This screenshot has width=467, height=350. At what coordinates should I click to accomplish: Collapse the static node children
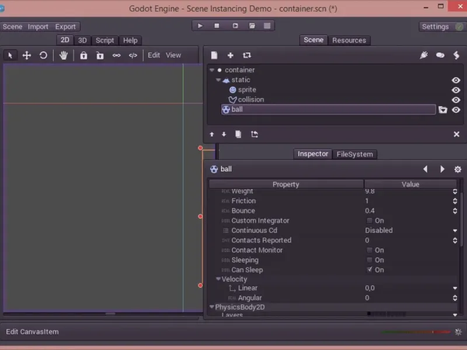pos(218,80)
